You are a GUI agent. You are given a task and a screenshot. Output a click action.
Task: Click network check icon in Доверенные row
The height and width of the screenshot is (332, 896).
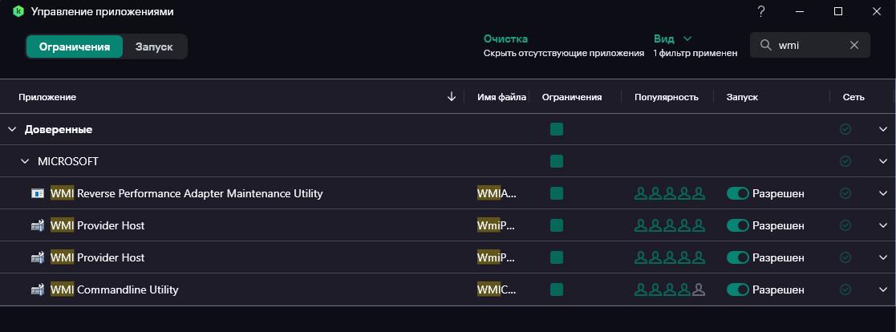coord(845,129)
